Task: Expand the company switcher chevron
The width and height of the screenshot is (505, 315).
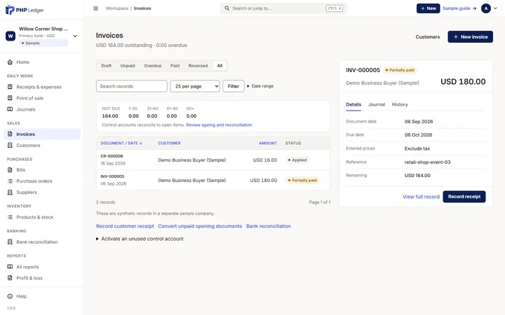Action: coord(75,36)
